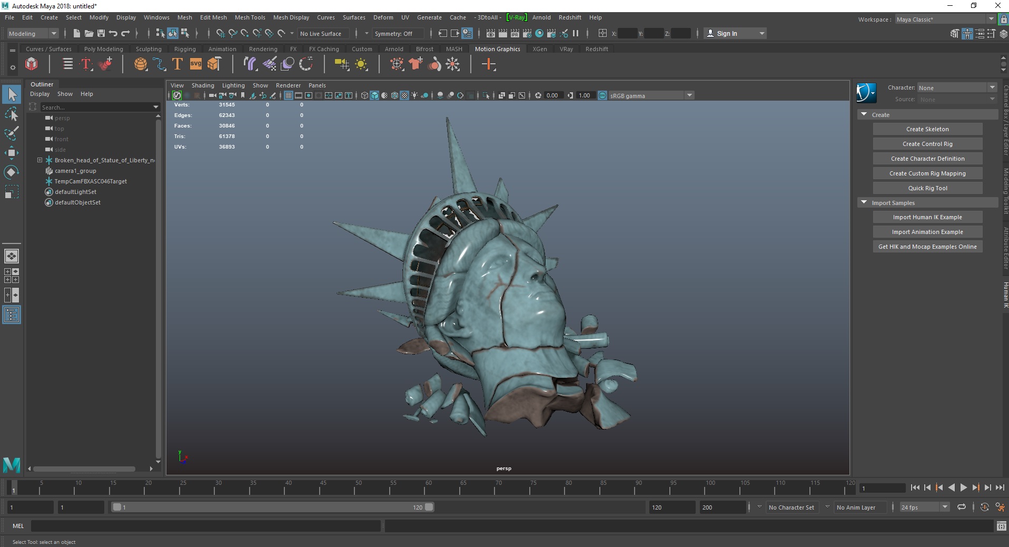
Task: Click the play forwards button
Action: 963,487
